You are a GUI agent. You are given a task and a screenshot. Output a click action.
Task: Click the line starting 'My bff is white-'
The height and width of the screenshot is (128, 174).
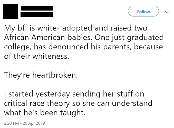(76, 28)
